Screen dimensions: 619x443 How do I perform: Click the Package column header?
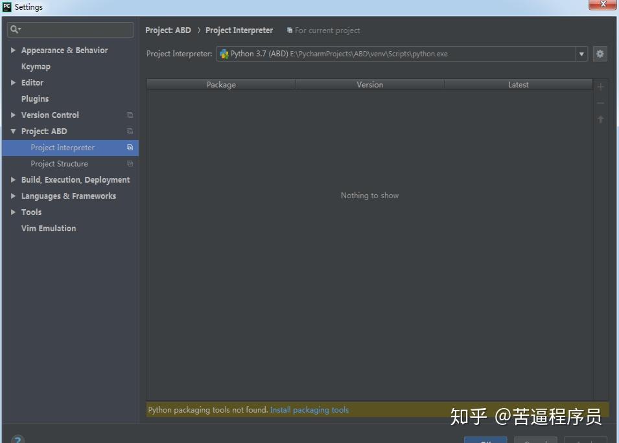(221, 84)
